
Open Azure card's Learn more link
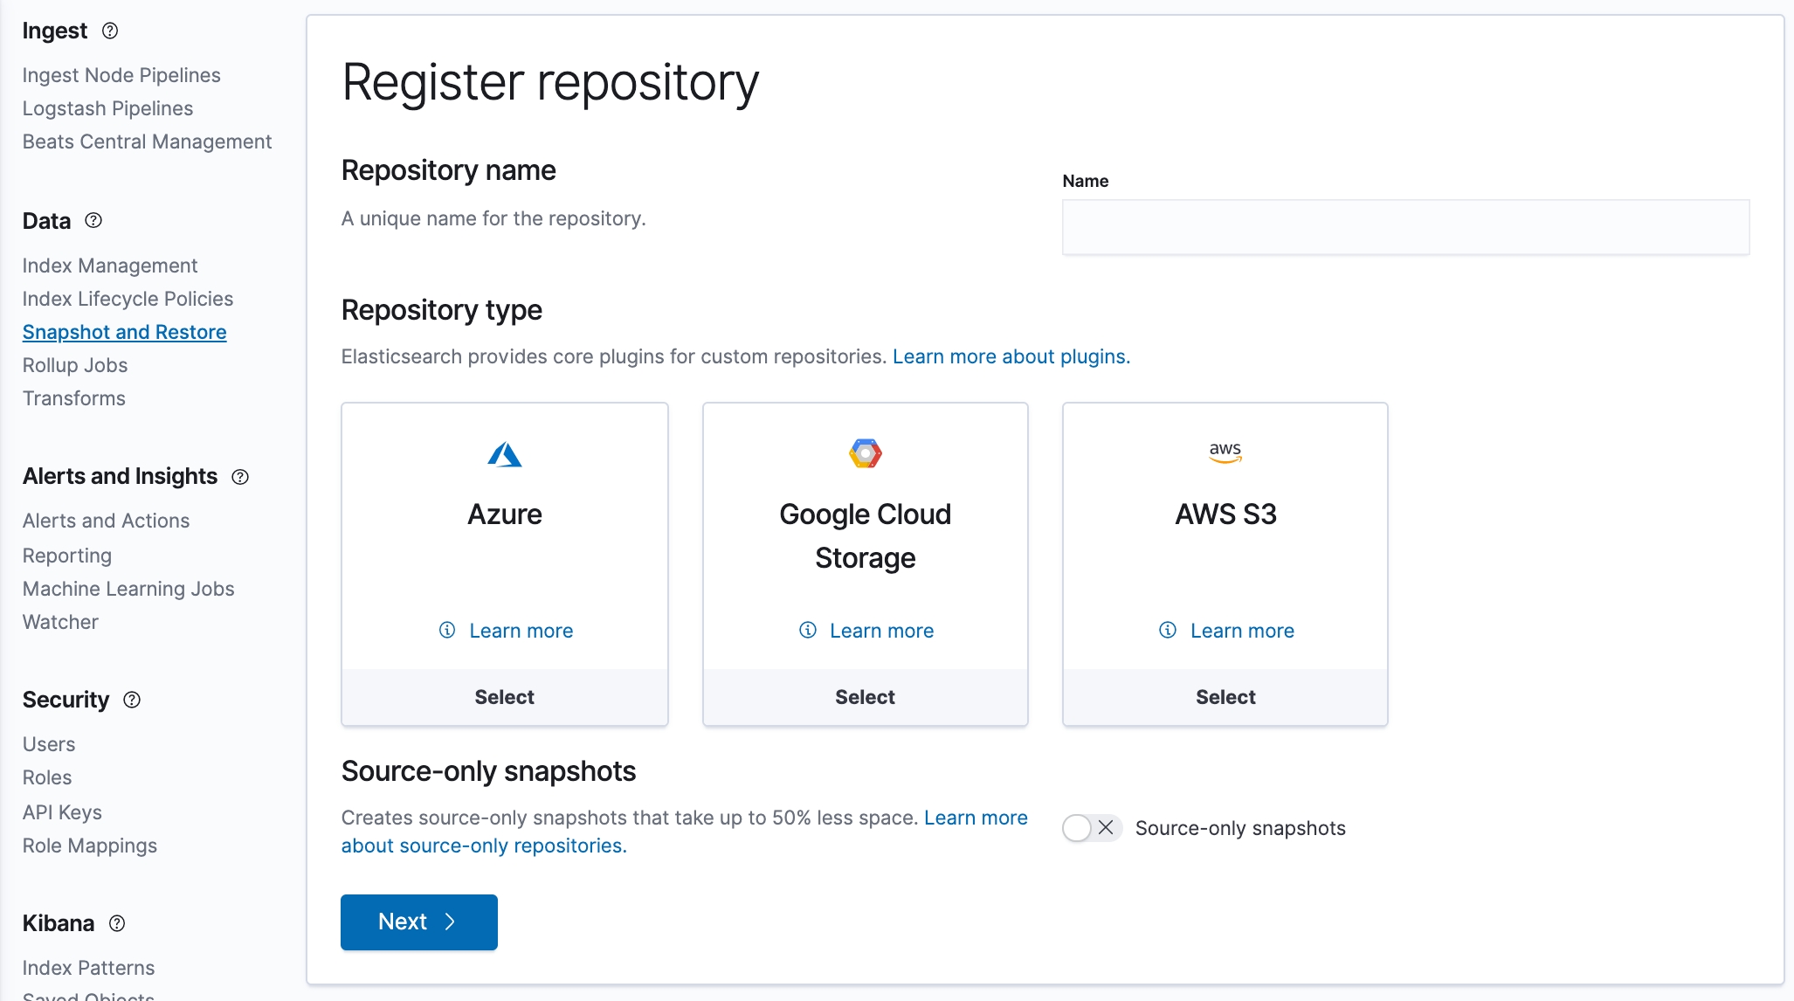521,631
